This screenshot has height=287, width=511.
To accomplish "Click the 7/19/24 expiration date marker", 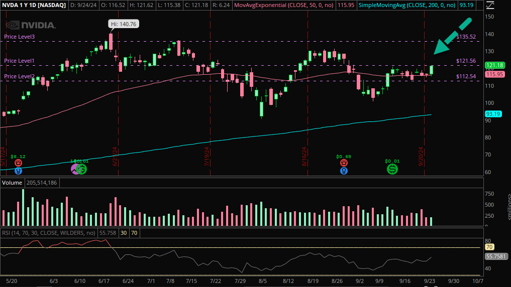I will point(207,157).
